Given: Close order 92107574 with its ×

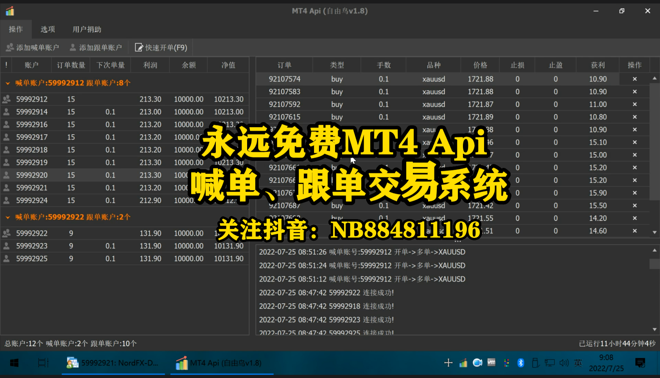Looking at the screenshot, I should pos(635,79).
